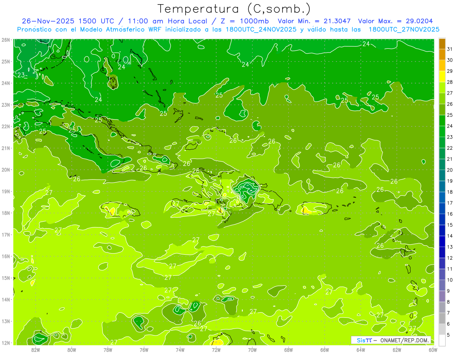Image resolution: width=460 pixels, height=355 pixels.
Task: Select the "26-Nov-2025 1500 UTC" date text
Action: pos(67,21)
